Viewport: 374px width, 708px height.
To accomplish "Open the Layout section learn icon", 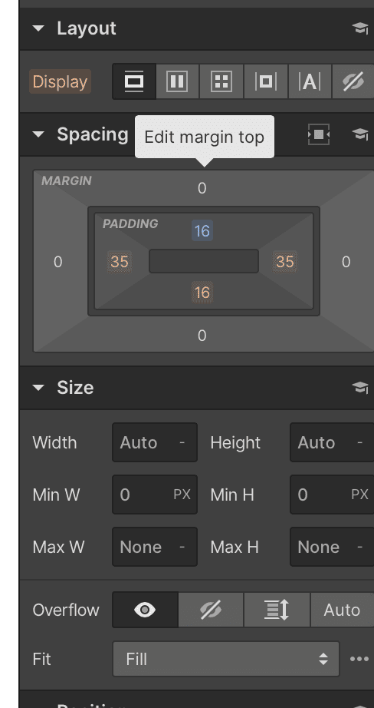I will tap(359, 28).
